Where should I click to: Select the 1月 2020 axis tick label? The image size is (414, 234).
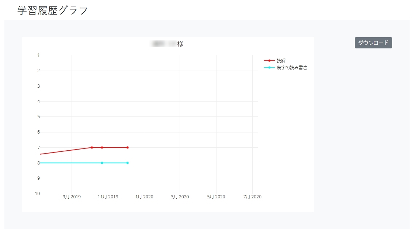coord(144,197)
